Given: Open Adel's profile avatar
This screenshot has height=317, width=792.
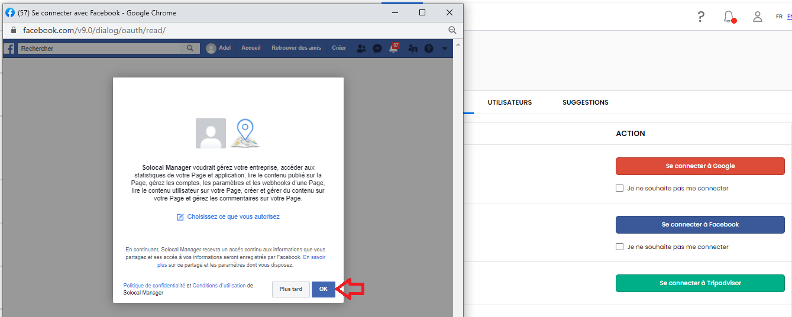Looking at the screenshot, I should tap(211, 48).
